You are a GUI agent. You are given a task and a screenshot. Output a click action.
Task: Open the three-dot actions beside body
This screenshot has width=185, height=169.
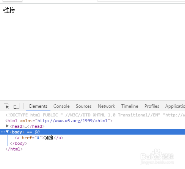click(3, 132)
